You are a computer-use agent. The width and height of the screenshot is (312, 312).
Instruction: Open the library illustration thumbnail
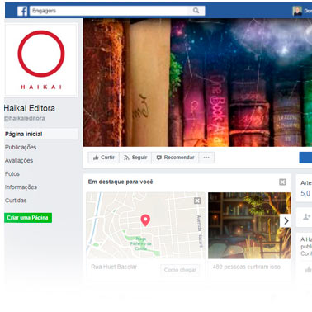click(249, 225)
